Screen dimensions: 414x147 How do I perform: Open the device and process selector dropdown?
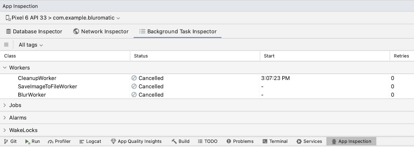[x=63, y=18]
